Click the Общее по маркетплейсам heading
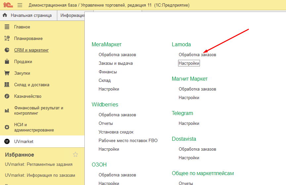 (203, 173)
